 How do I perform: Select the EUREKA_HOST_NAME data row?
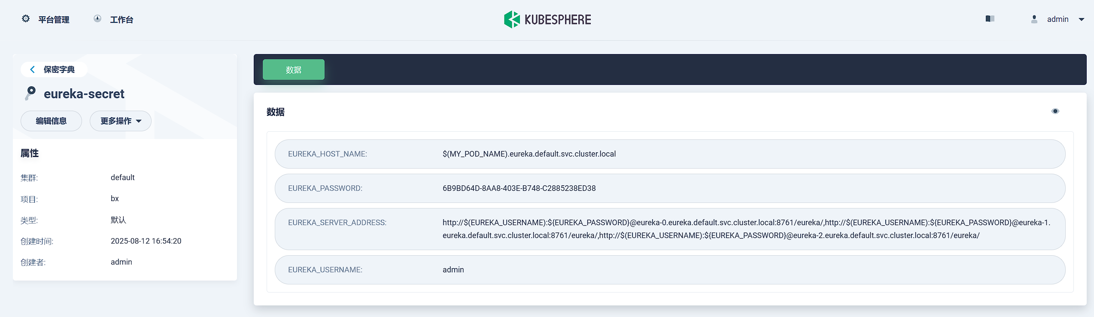click(669, 154)
